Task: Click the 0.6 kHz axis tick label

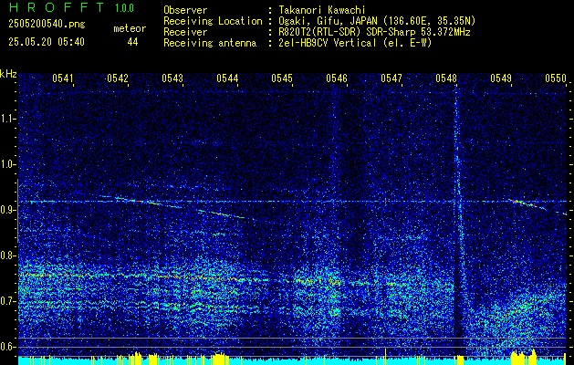Action: (7, 347)
